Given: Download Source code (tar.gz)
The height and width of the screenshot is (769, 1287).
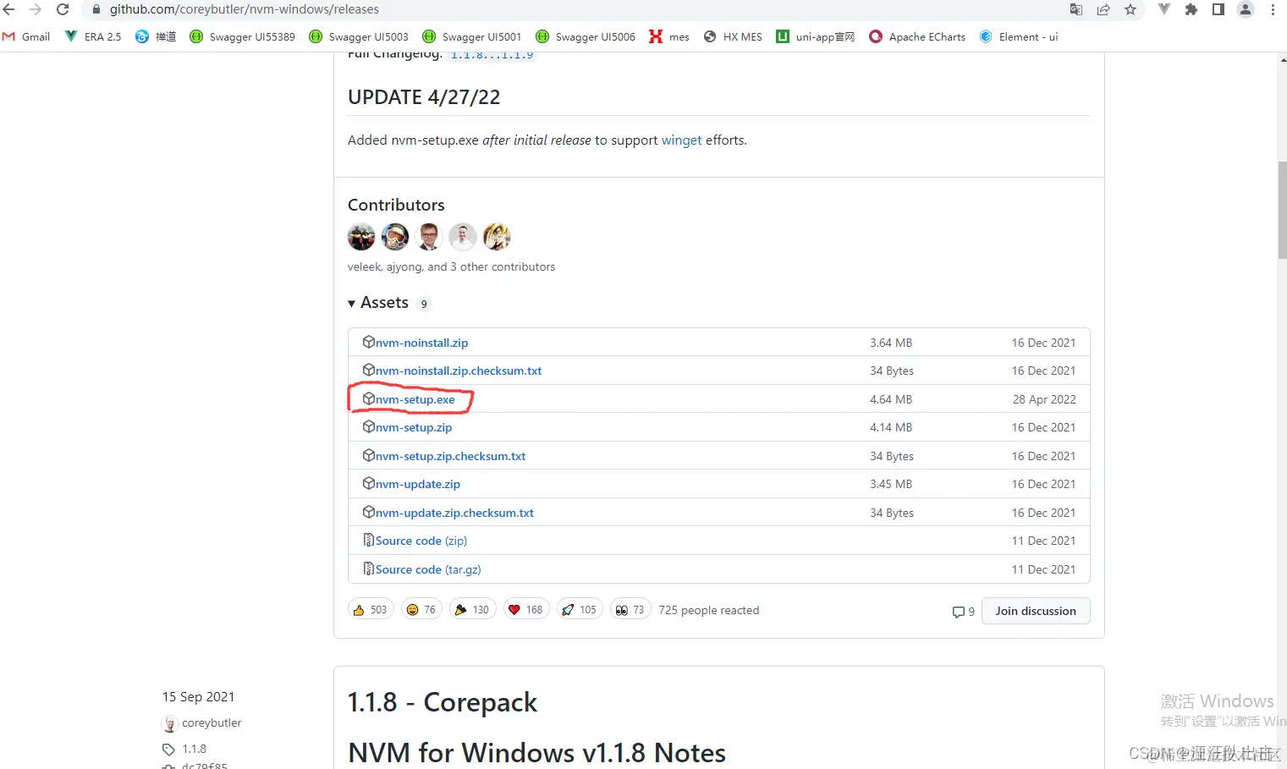Looking at the screenshot, I should tap(428, 569).
